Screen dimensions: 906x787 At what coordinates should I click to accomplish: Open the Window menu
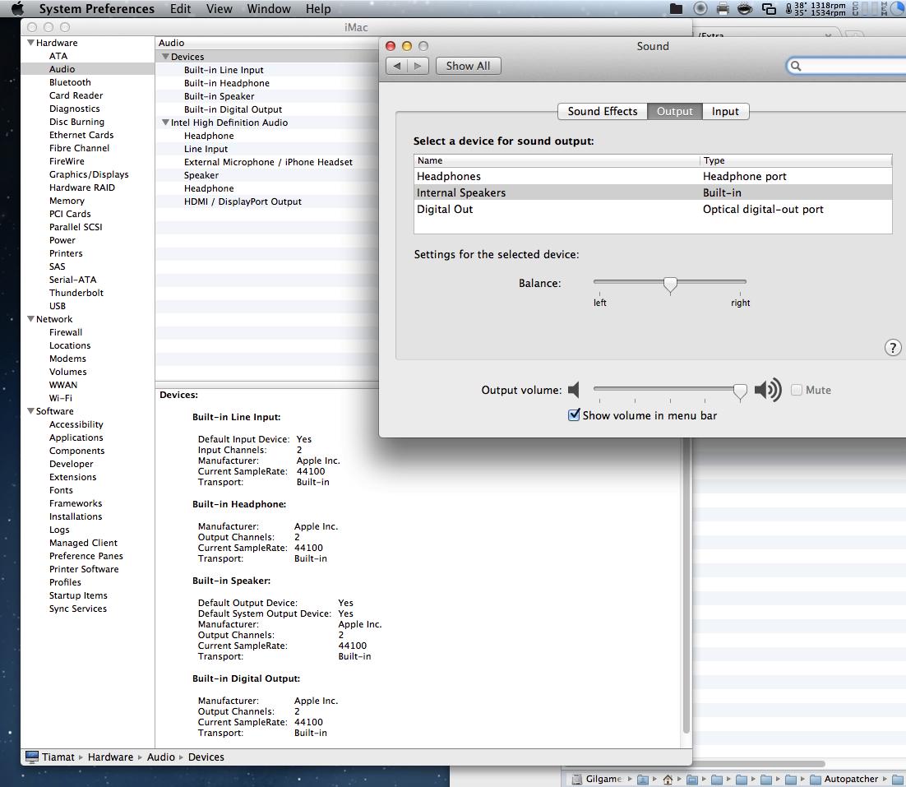tap(269, 9)
